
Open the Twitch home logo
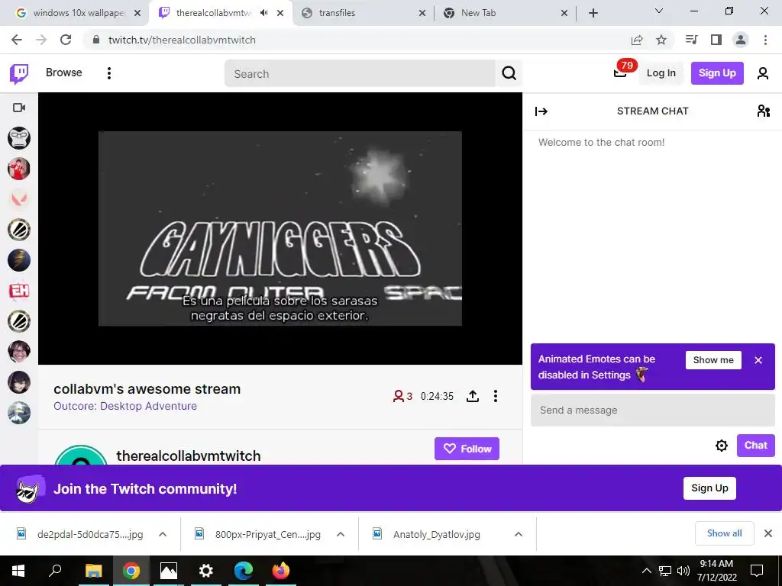tap(19, 73)
